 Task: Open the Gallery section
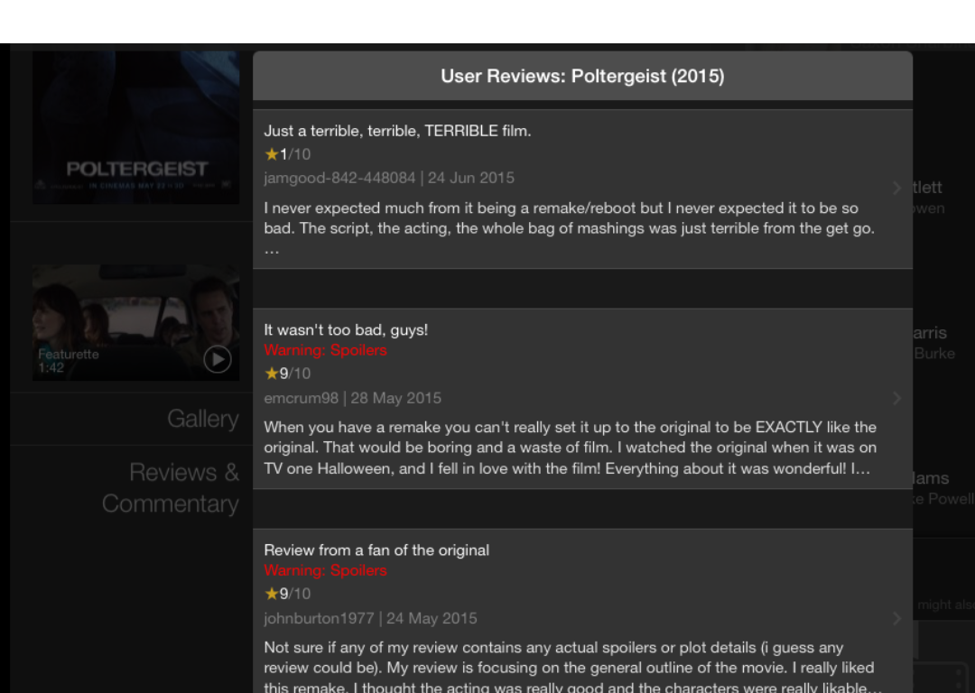[203, 419]
